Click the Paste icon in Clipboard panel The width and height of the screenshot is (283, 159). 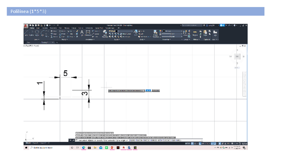point(205,33)
